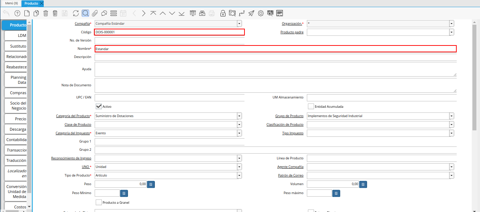Check the Producto a Granel checkbox
Screen dimensions: 480x212
tap(99, 202)
